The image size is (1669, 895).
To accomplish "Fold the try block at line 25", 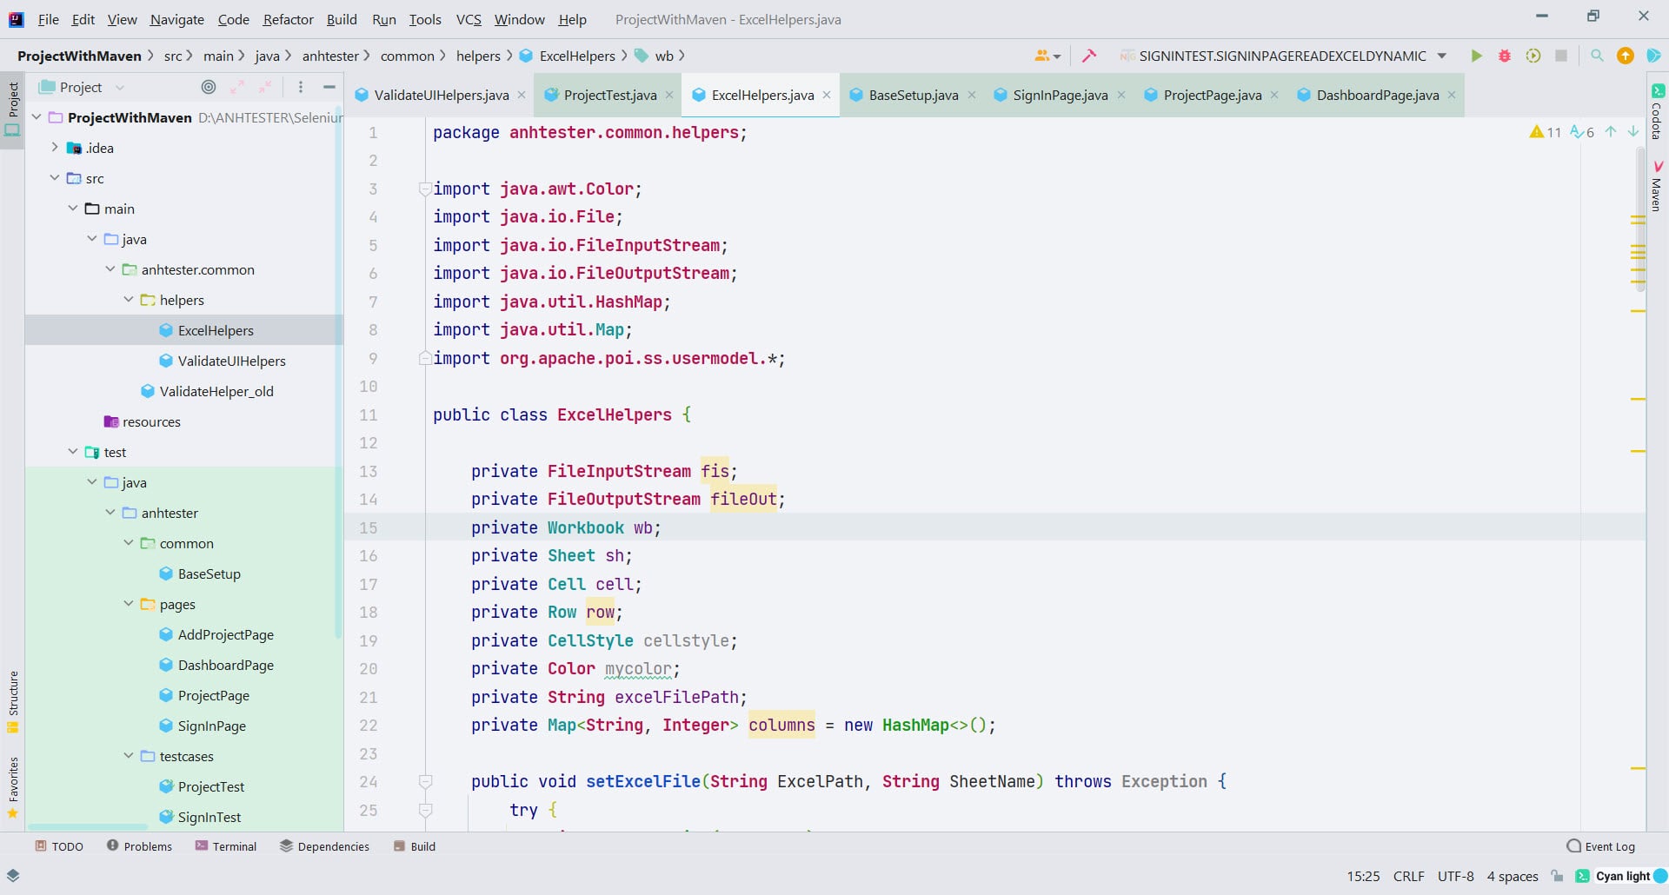I will coord(425,810).
